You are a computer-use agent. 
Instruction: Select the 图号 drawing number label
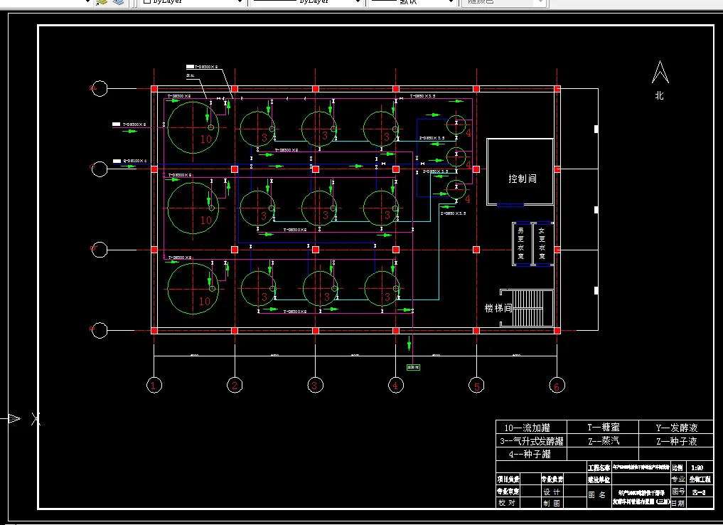click(678, 492)
